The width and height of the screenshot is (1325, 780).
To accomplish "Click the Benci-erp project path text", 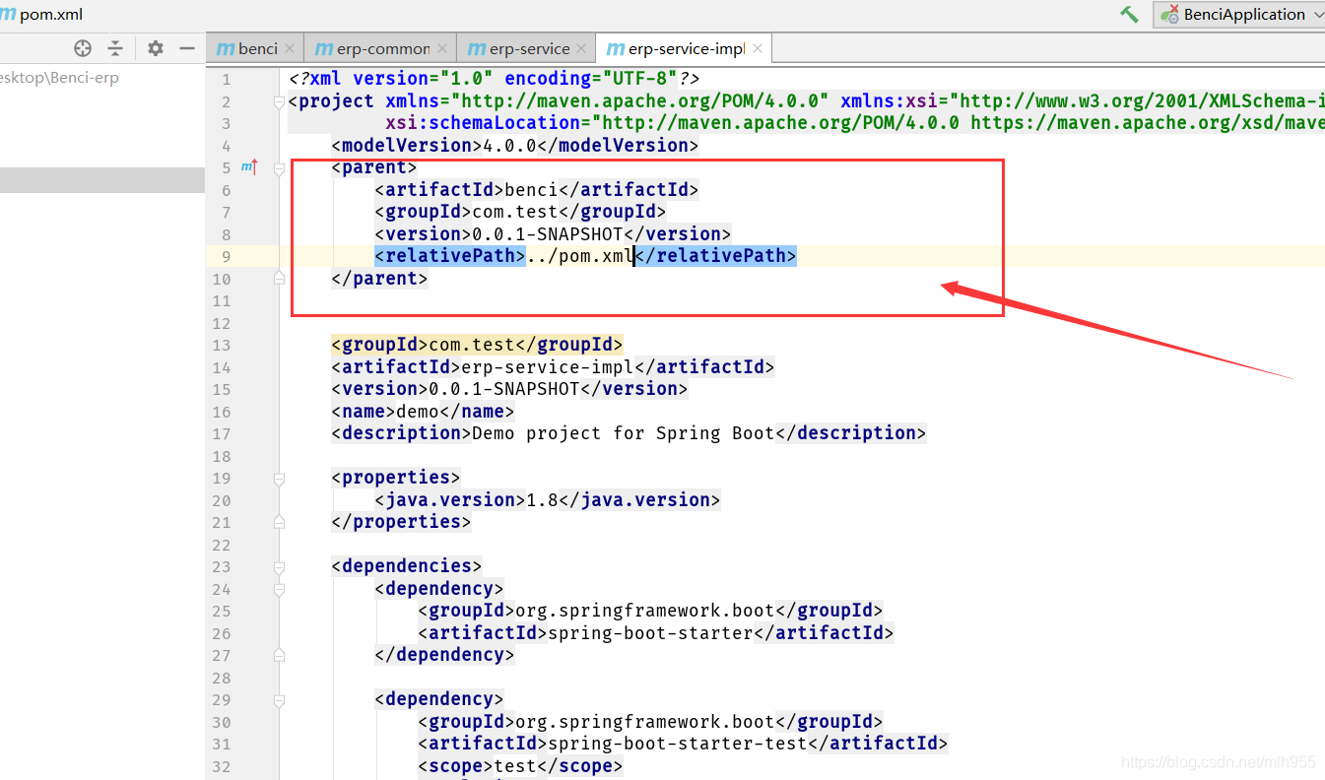I will (59, 78).
